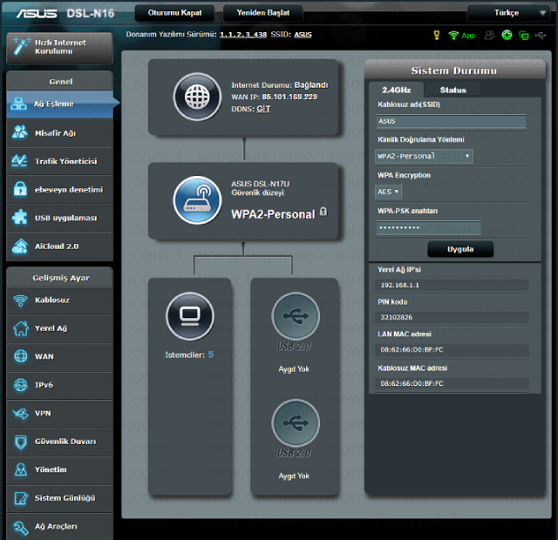Image resolution: width=558 pixels, height=540 pixels.
Task: Open the WPA2-Personal authentication dropdown
Action: click(424, 156)
